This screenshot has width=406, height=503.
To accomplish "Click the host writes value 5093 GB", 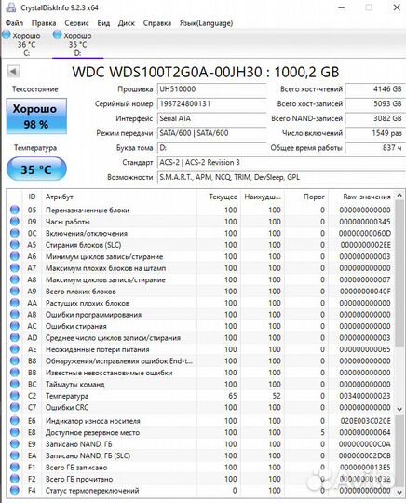I will pyautogui.click(x=375, y=104).
